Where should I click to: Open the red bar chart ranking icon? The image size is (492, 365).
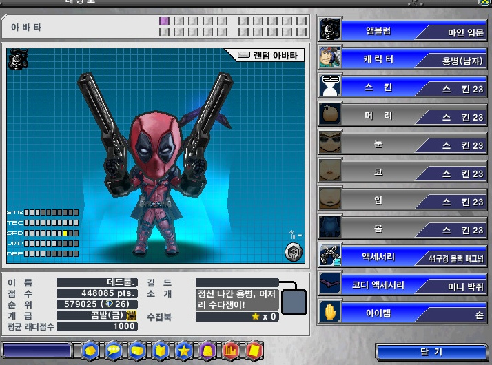[231, 351]
